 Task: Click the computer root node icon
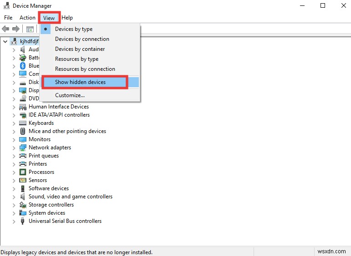coord(14,41)
